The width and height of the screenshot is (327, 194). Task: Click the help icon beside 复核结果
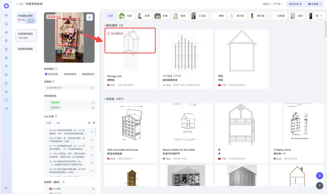tap(301, 4)
